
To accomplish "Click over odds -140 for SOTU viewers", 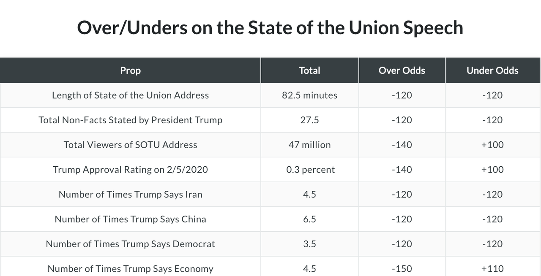I will 402,145.
